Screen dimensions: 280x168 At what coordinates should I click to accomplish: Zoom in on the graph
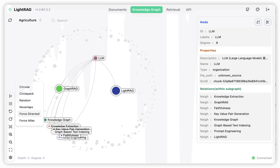tap(10, 134)
